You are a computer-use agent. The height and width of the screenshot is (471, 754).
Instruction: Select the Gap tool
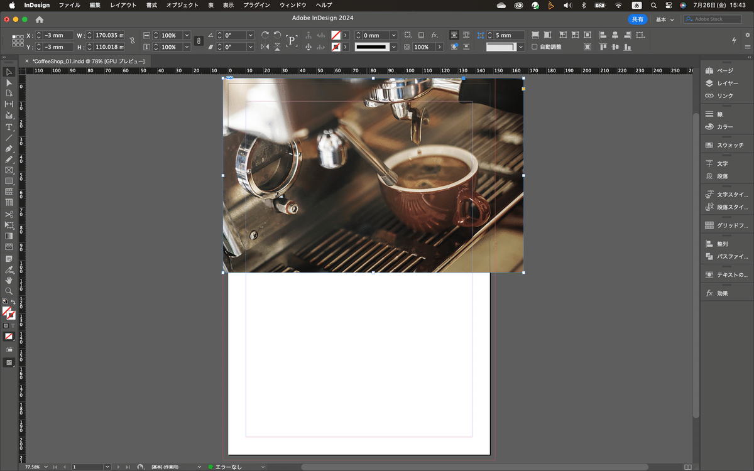[x=9, y=104]
